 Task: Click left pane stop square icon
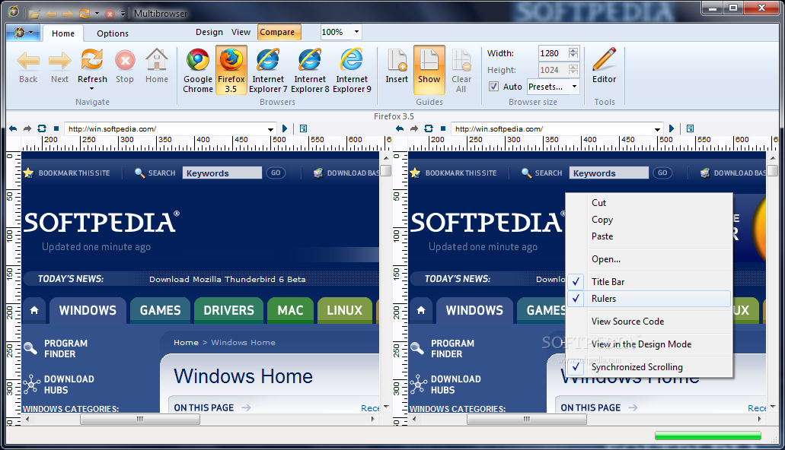56,128
